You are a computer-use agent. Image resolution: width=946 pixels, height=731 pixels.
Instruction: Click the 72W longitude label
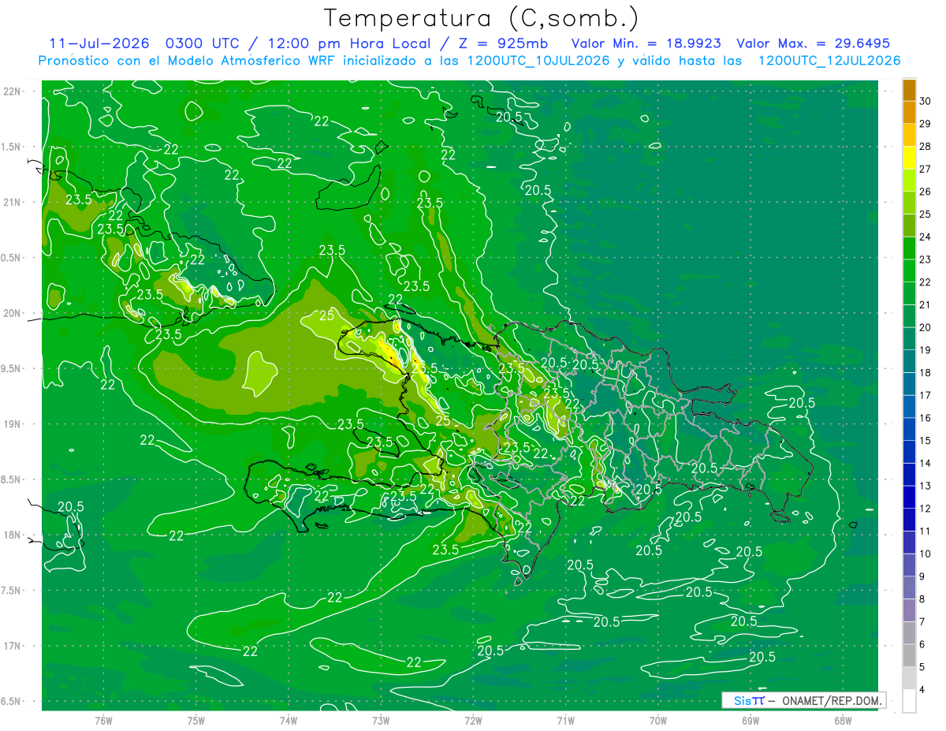point(473,721)
